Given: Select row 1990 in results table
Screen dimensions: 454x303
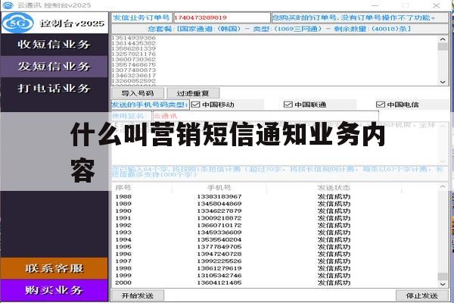Looking at the screenshot, I should point(275,211).
